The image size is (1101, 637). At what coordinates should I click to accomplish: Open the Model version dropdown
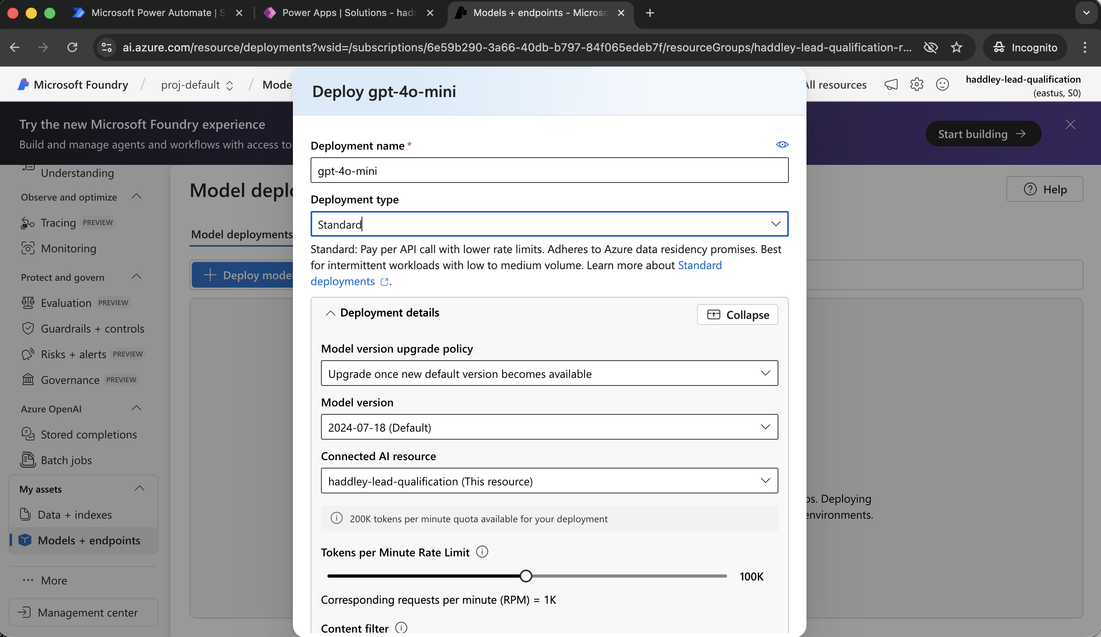tap(549, 427)
